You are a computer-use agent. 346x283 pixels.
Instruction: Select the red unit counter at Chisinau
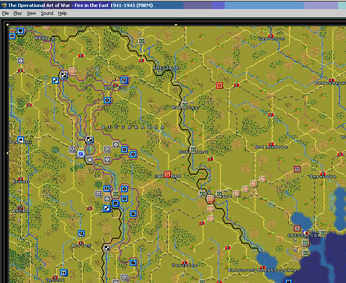(x=167, y=174)
